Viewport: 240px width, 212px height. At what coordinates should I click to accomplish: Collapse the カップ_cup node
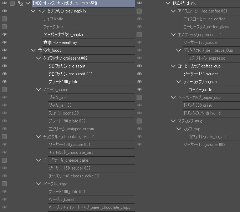(179, 129)
